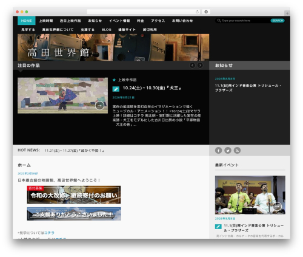Viewport: 303px width, 257px height.
Task: Open the Facebook social icon
Action: (x=218, y=150)
